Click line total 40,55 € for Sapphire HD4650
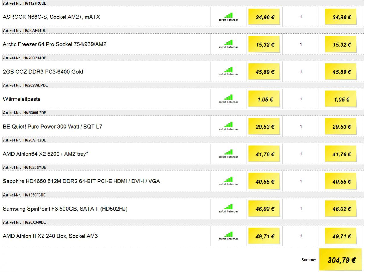This screenshot has width=365, height=272. point(341,181)
